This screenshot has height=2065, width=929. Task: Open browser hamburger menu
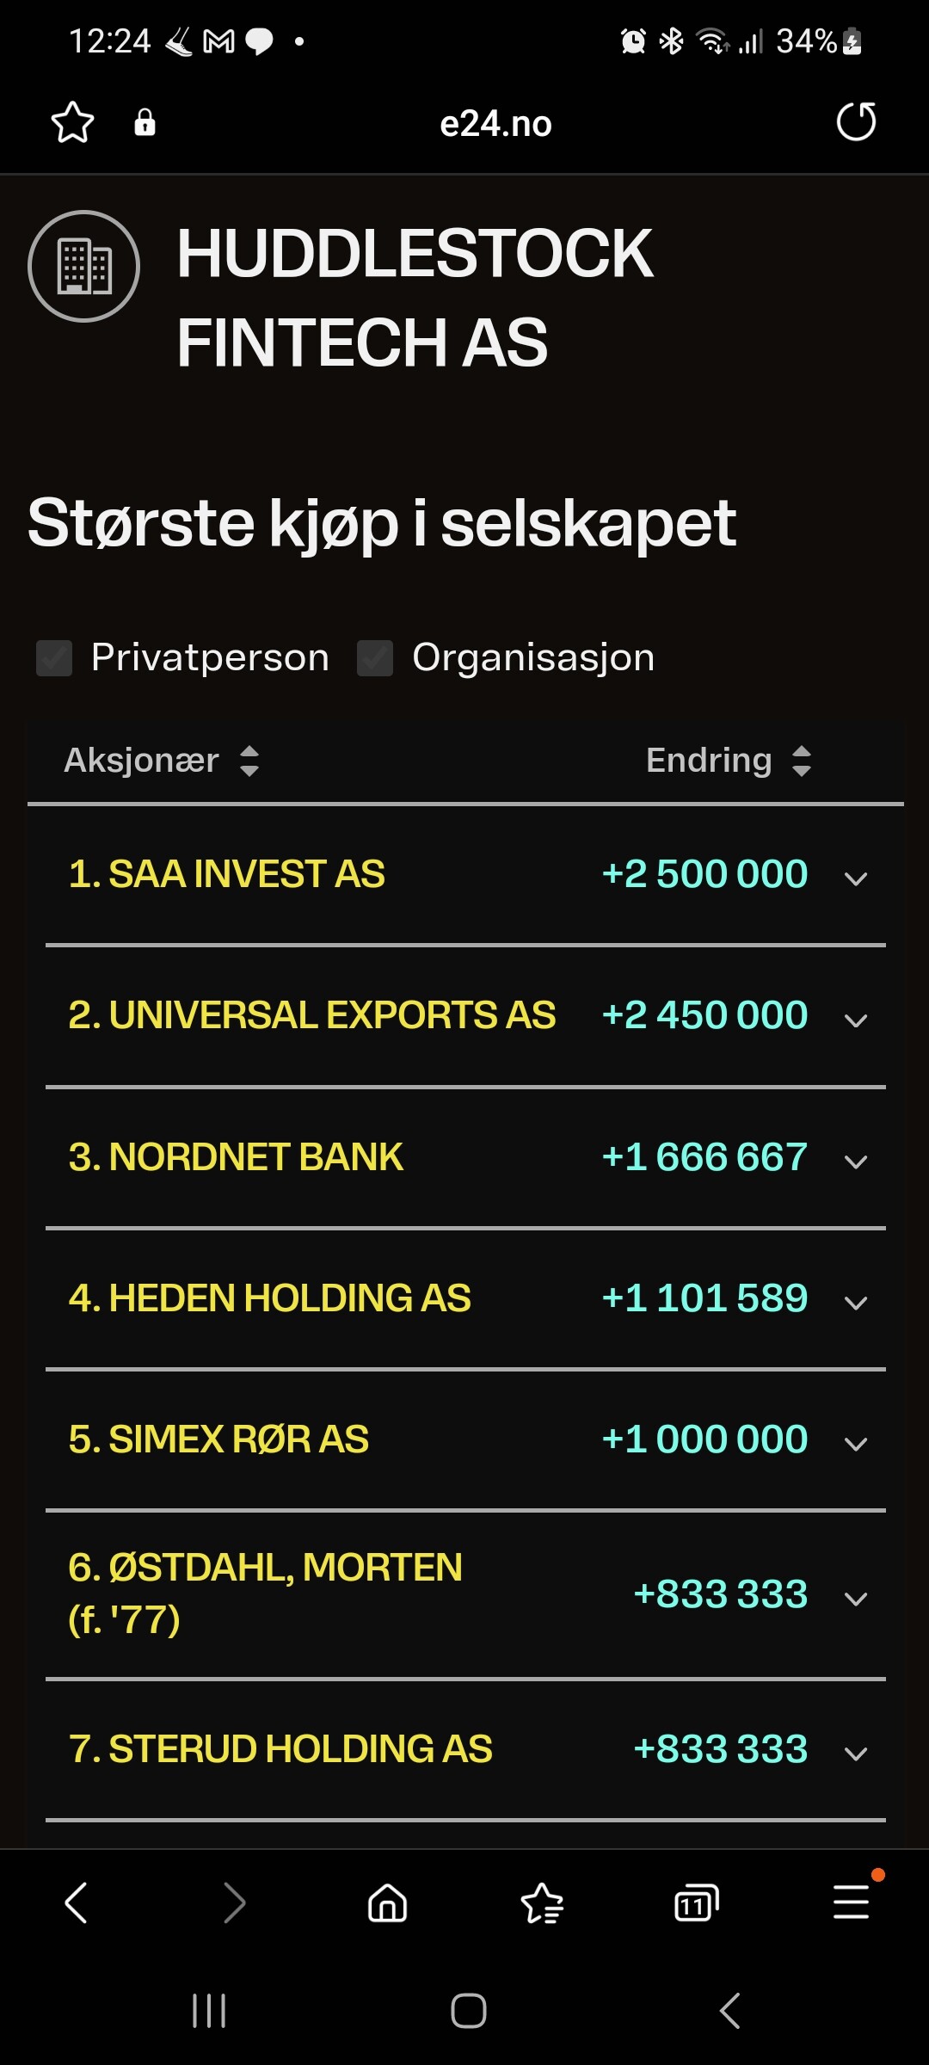pyautogui.click(x=852, y=1902)
